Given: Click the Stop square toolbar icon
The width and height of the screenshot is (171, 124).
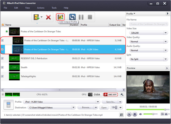Looking at the screenshot, I should tap(90, 17).
